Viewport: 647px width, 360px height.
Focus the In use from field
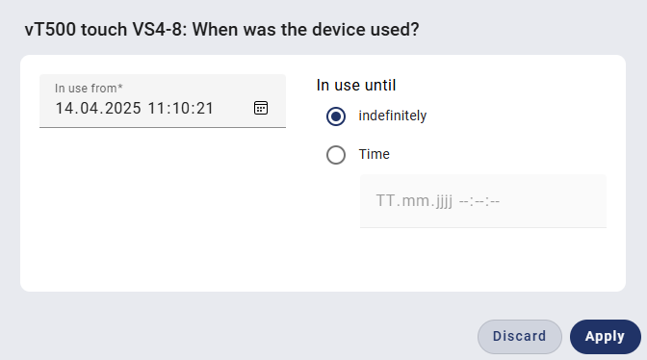click(163, 101)
